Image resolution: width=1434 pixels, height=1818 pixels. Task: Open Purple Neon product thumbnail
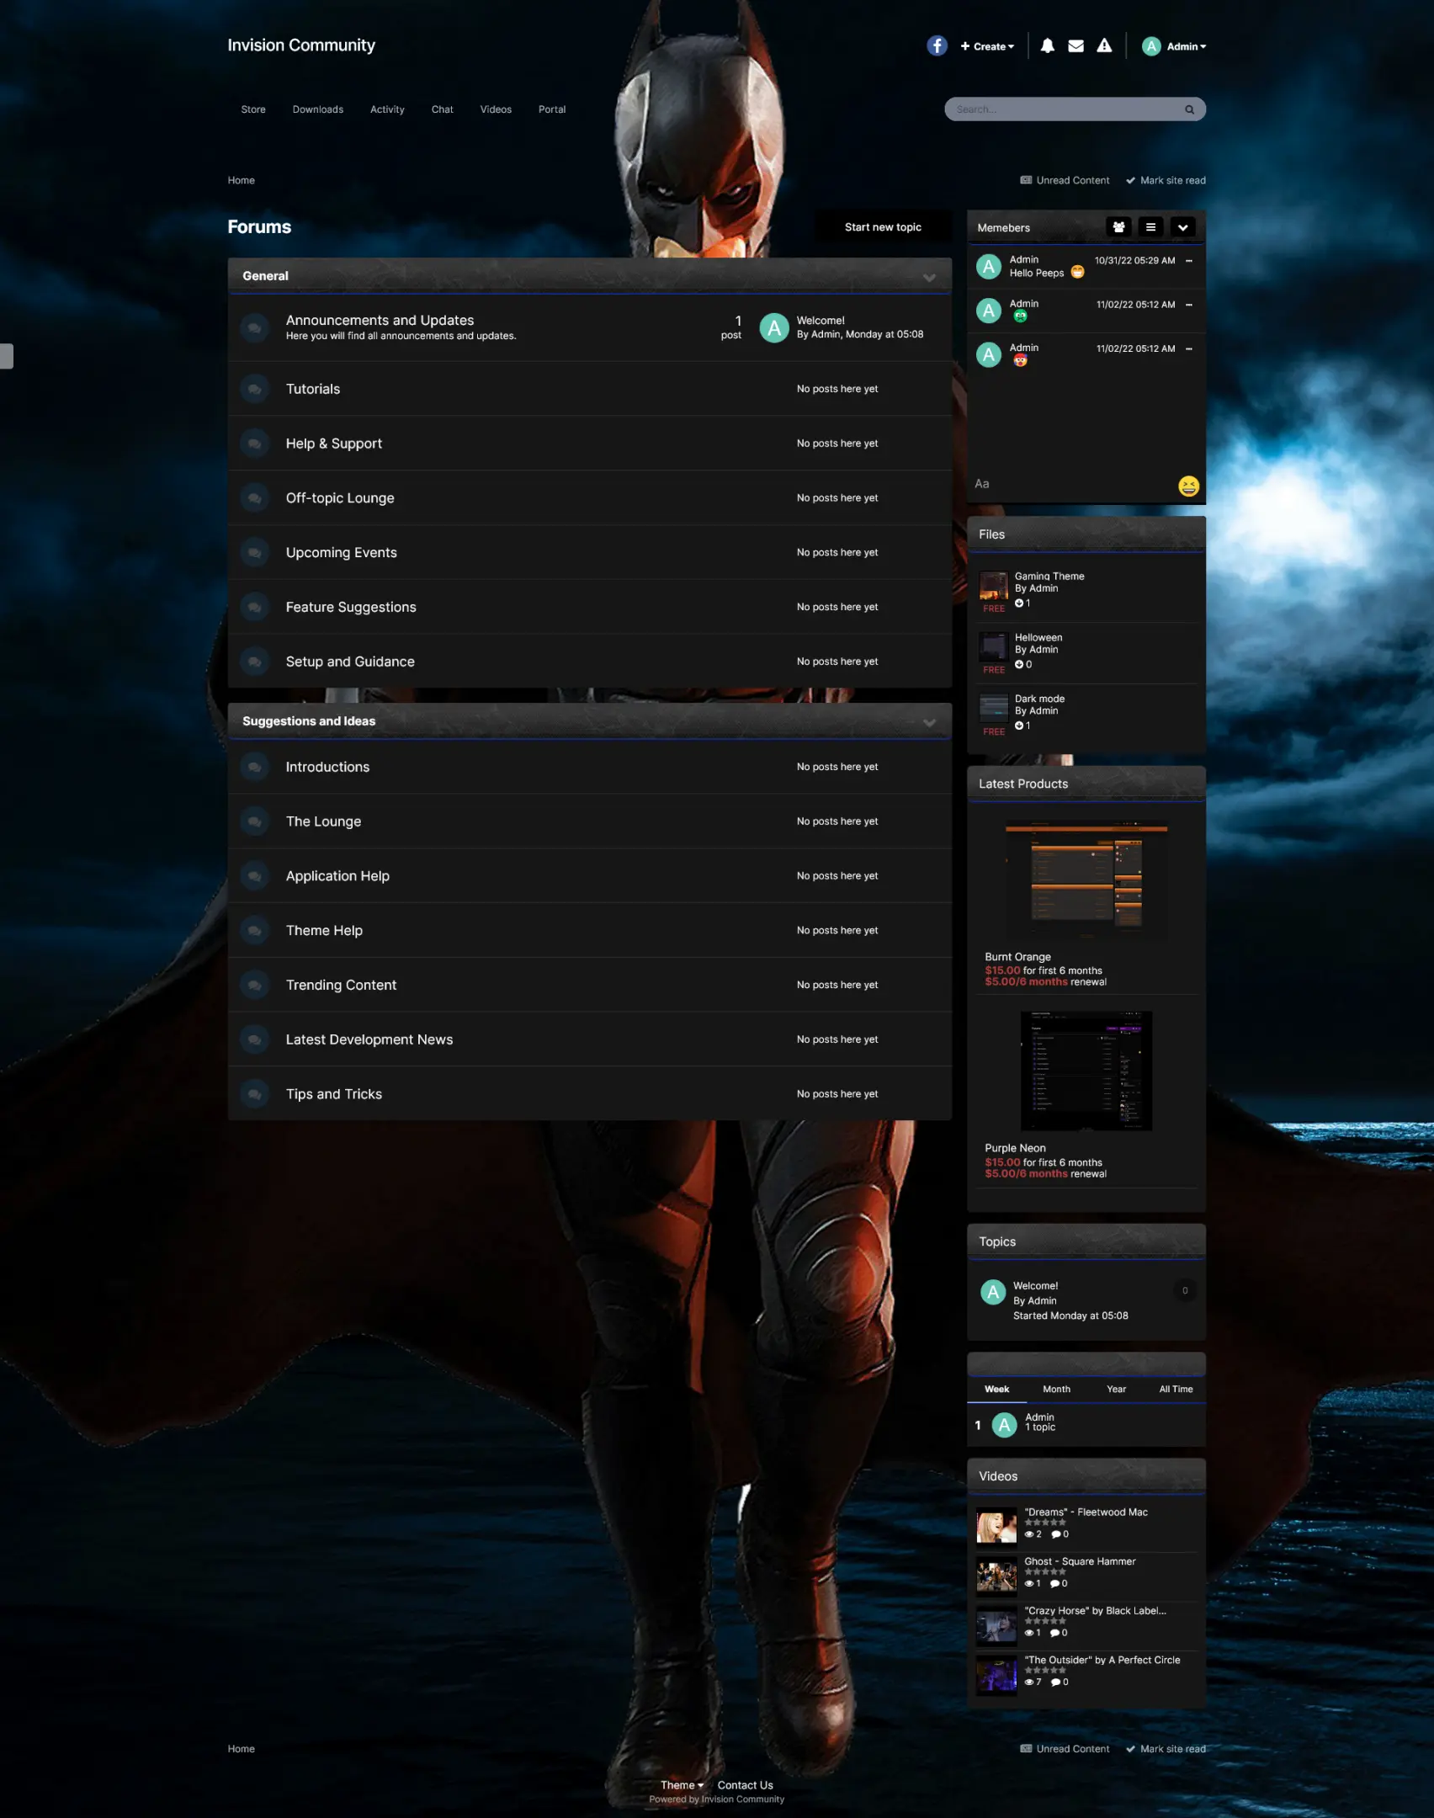tap(1086, 1071)
